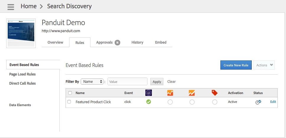Sort by the Name column header

tap(80, 93)
